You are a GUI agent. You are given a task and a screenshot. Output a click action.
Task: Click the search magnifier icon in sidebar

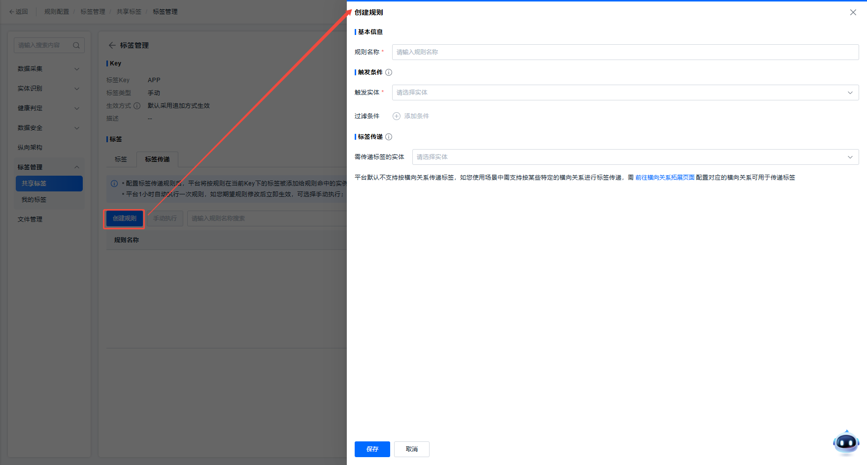click(76, 45)
